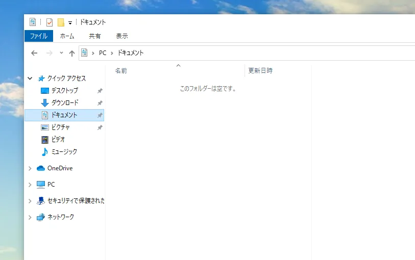The height and width of the screenshot is (260, 415).
Task: Select the ダウンロード folder icon
Action: tap(45, 103)
